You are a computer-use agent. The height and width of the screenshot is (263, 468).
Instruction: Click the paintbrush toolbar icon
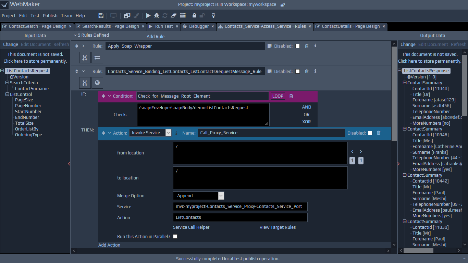tap(136, 15)
